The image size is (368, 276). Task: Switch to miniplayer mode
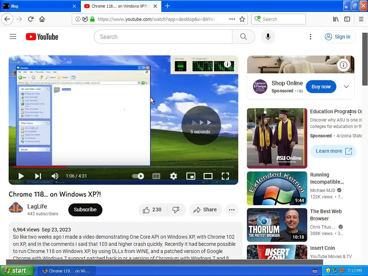click(190, 176)
